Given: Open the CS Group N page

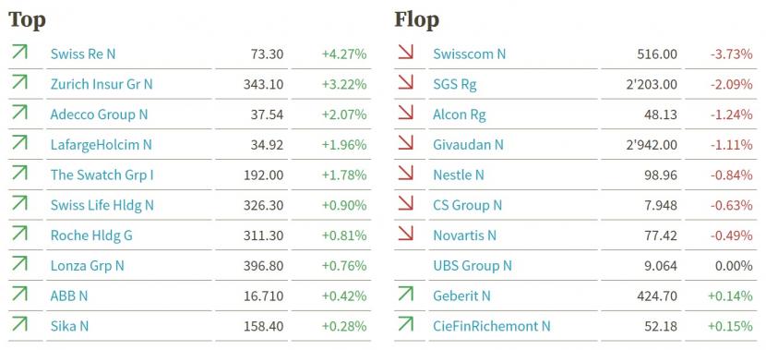Looking at the screenshot, I should click(467, 205).
